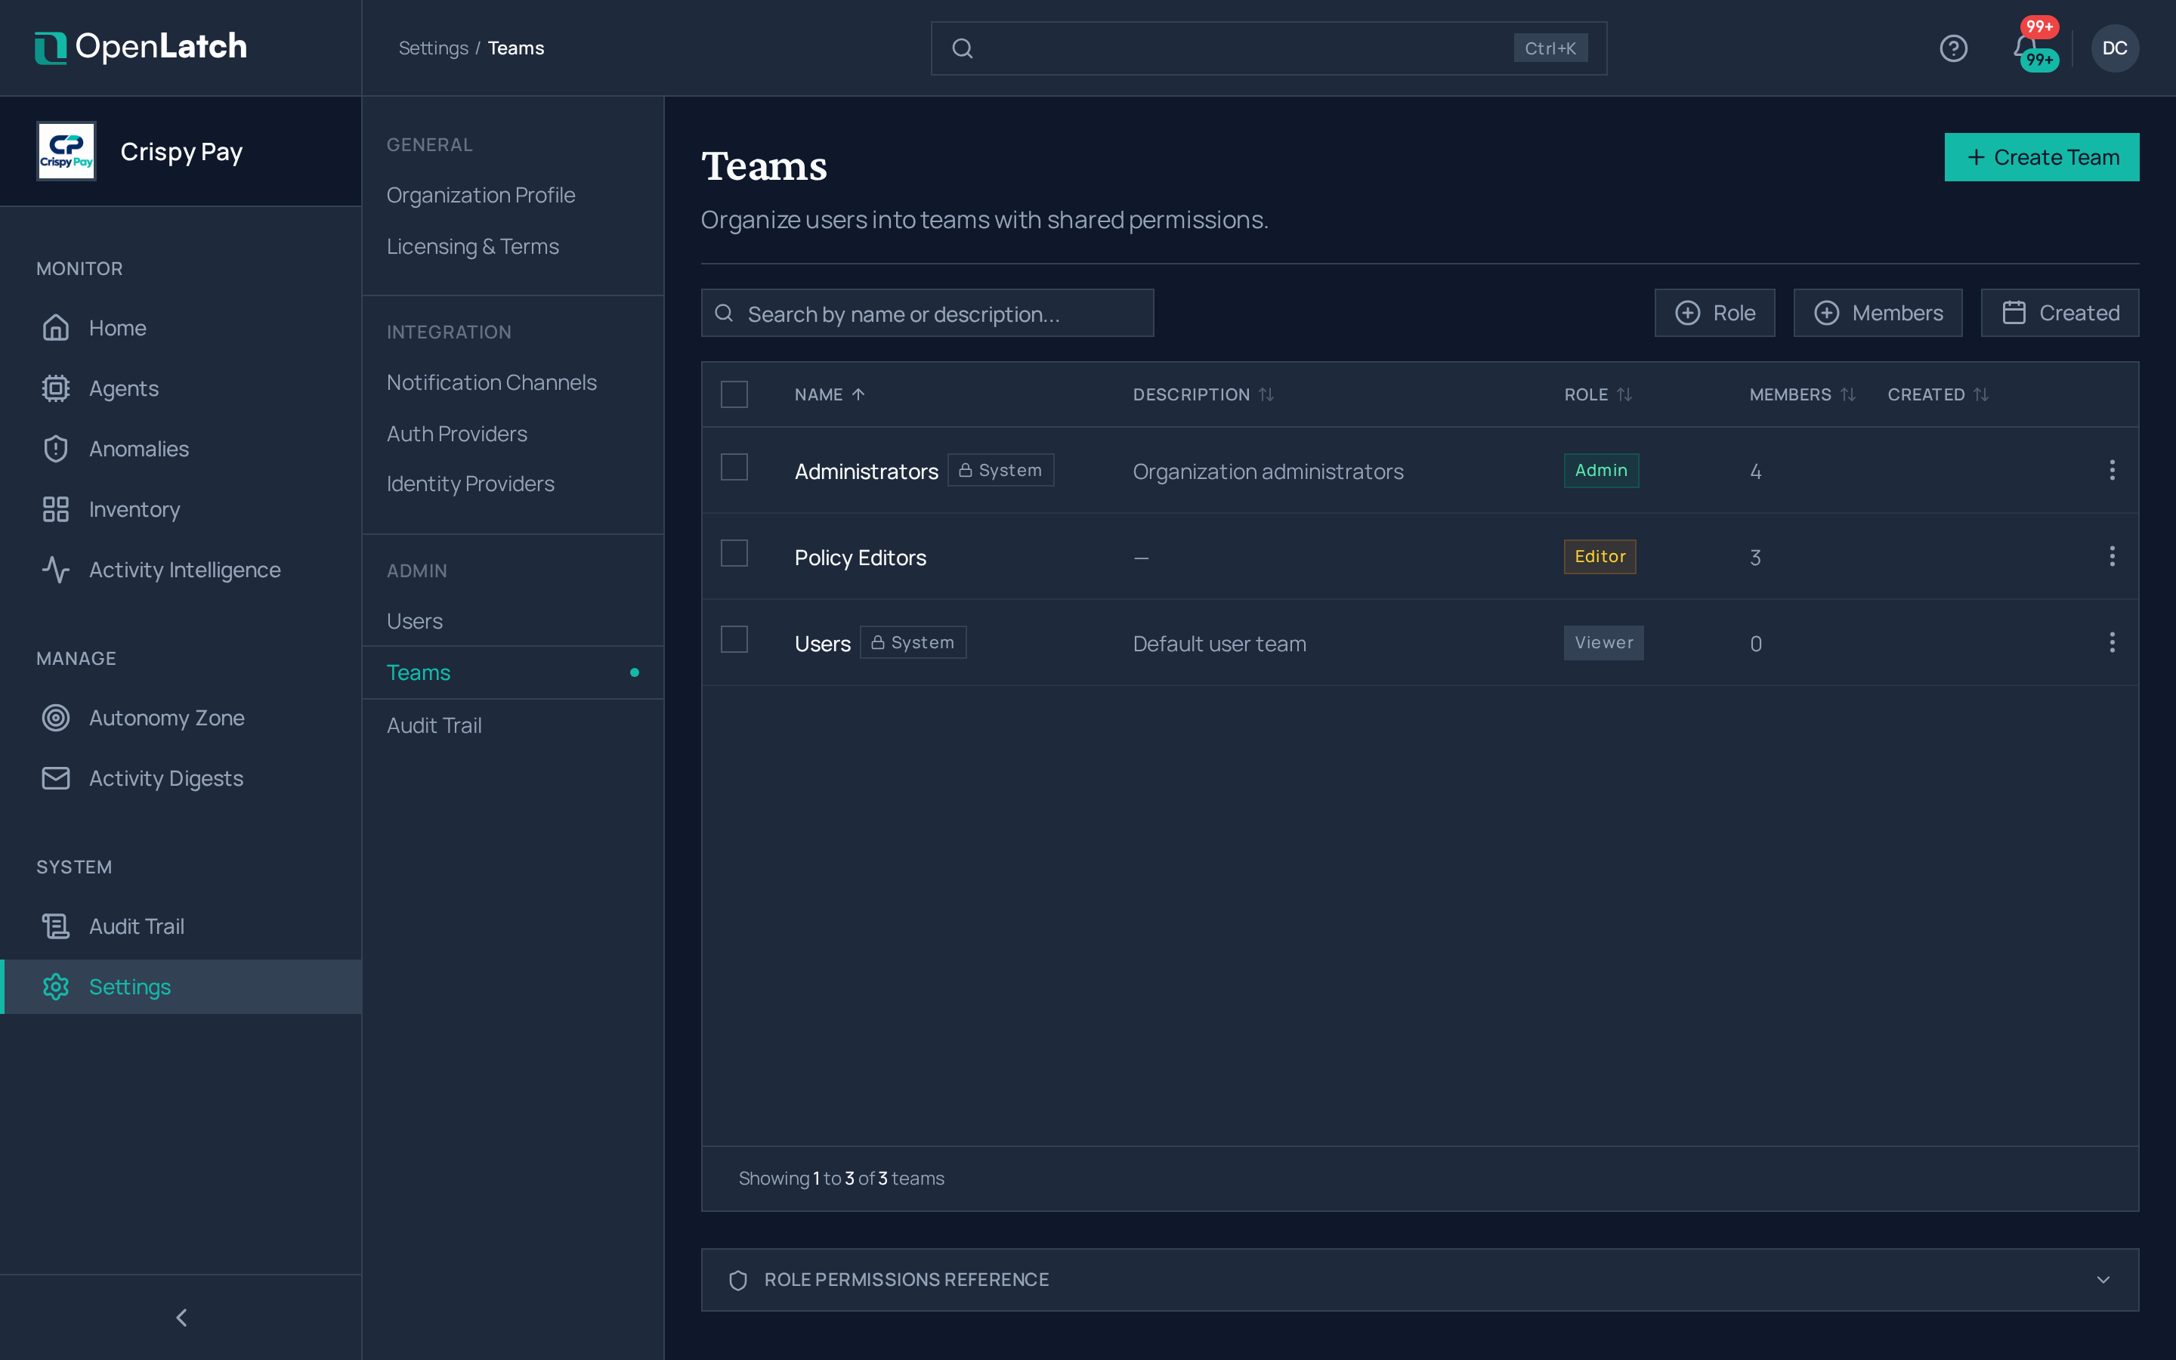Image resolution: width=2176 pixels, height=1360 pixels.
Task: Open Activity Intelligence in the sidebar
Action: 181,570
